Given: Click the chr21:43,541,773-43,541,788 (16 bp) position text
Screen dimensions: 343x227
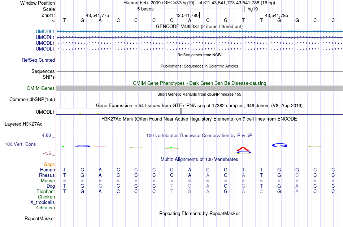Looking at the screenshot, I should 237,3.
